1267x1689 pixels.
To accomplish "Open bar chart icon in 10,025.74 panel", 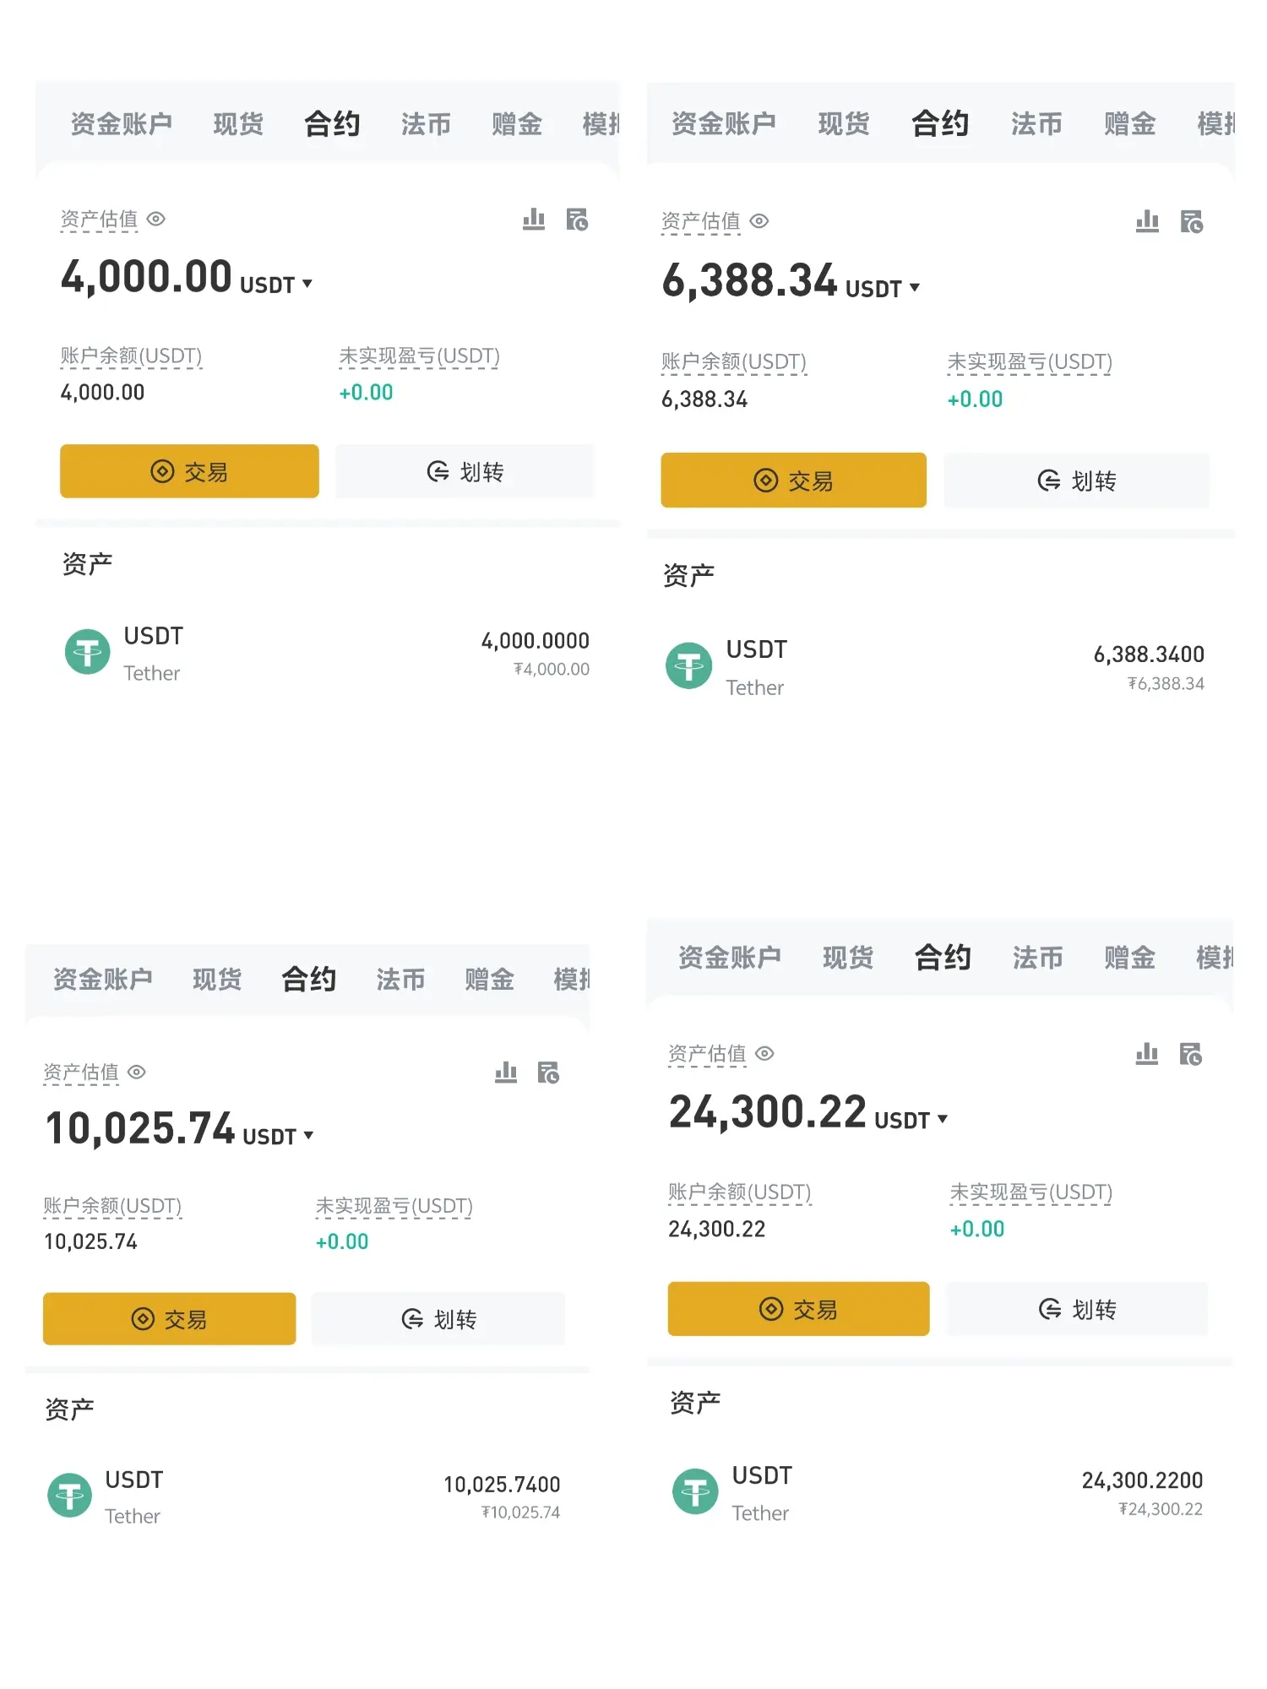I will coord(505,1073).
